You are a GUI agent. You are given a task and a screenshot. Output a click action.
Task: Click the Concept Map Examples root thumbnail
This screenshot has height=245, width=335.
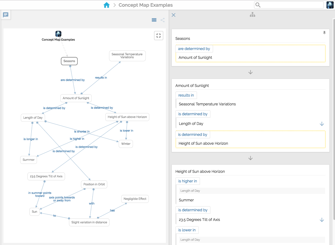tap(58, 34)
